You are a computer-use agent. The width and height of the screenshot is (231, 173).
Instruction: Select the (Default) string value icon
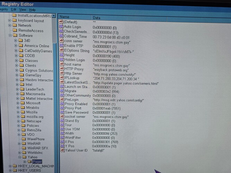point(61,21)
